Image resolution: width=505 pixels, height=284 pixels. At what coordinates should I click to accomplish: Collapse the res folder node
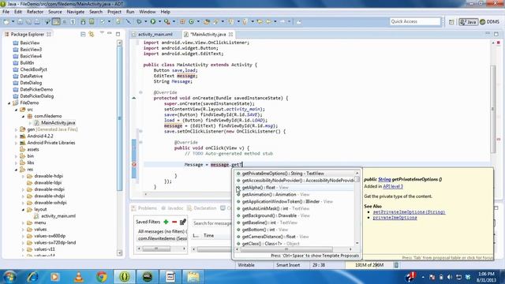pyautogui.click(x=16, y=170)
